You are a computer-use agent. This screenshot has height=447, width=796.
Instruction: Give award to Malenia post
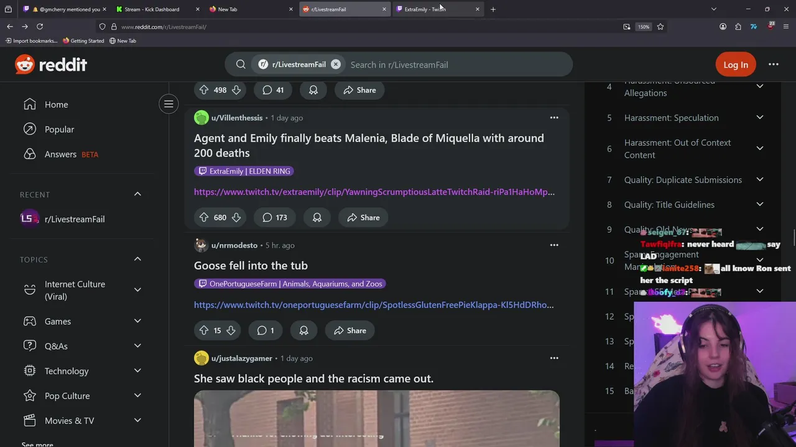pos(317,217)
